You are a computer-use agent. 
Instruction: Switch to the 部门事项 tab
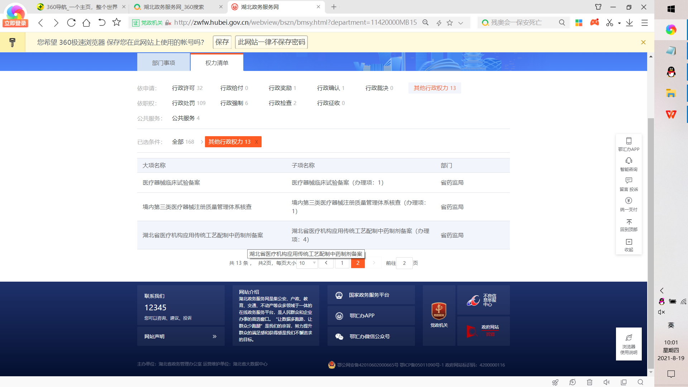pyautogui.click(x=163, y=63)
